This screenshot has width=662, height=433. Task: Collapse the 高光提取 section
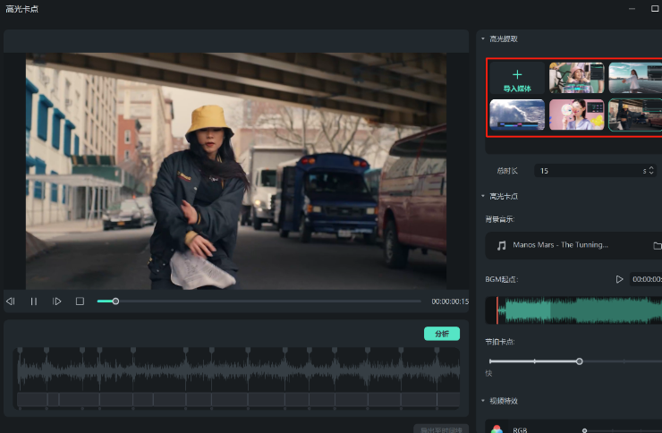click(483, 38)
